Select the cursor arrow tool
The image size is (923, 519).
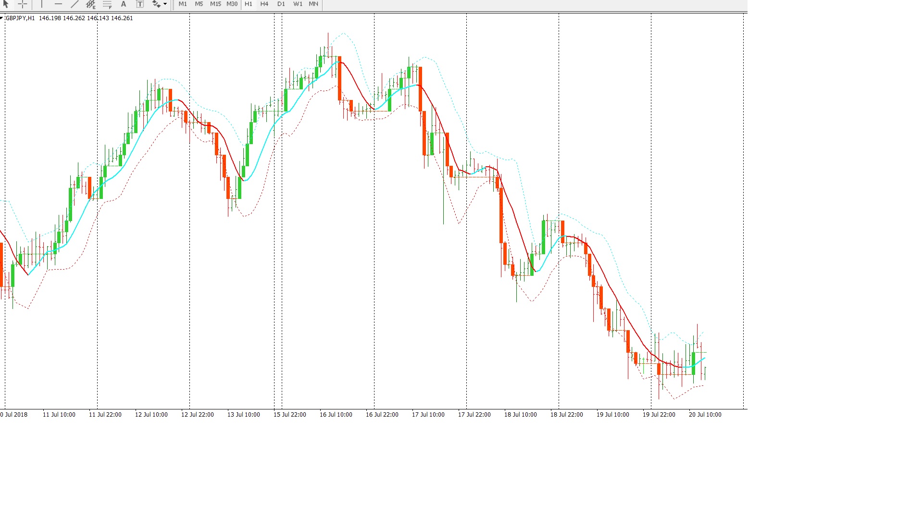coord(6,4)
